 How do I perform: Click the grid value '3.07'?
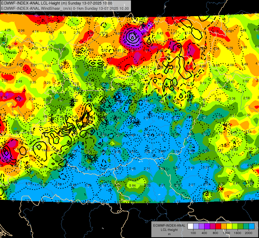click(x=233, y=116)
